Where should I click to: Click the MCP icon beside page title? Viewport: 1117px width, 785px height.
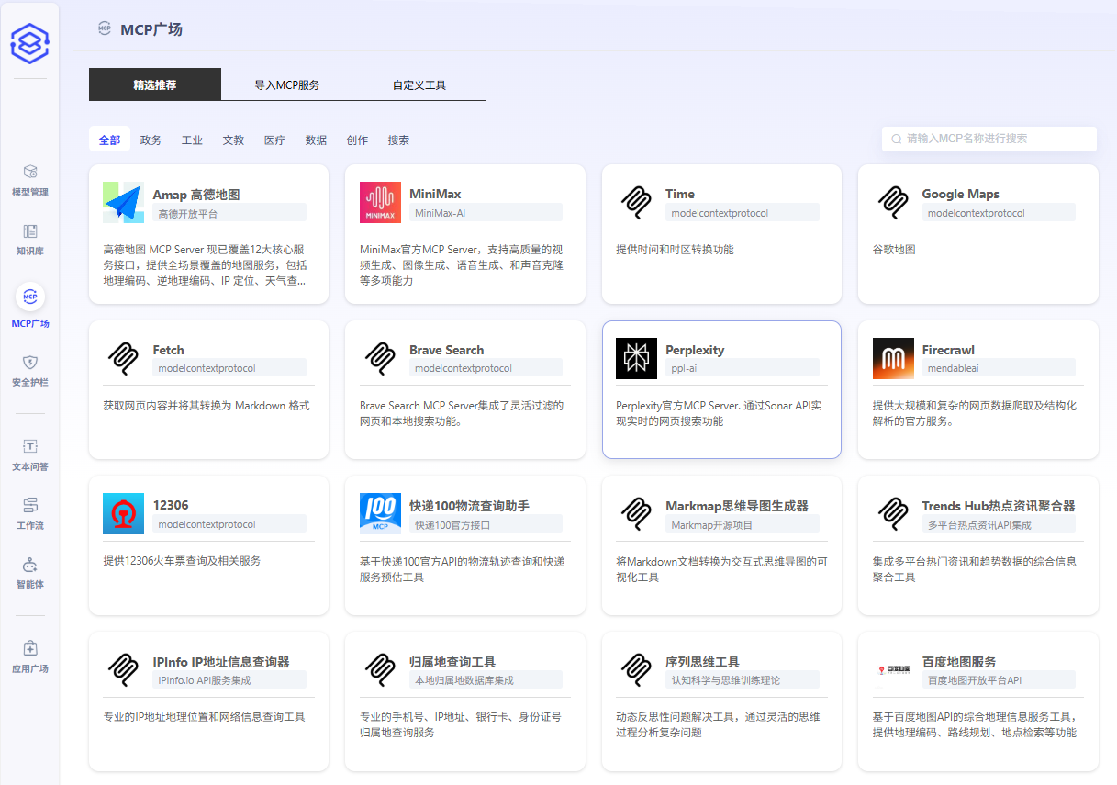tap(105, 28)
